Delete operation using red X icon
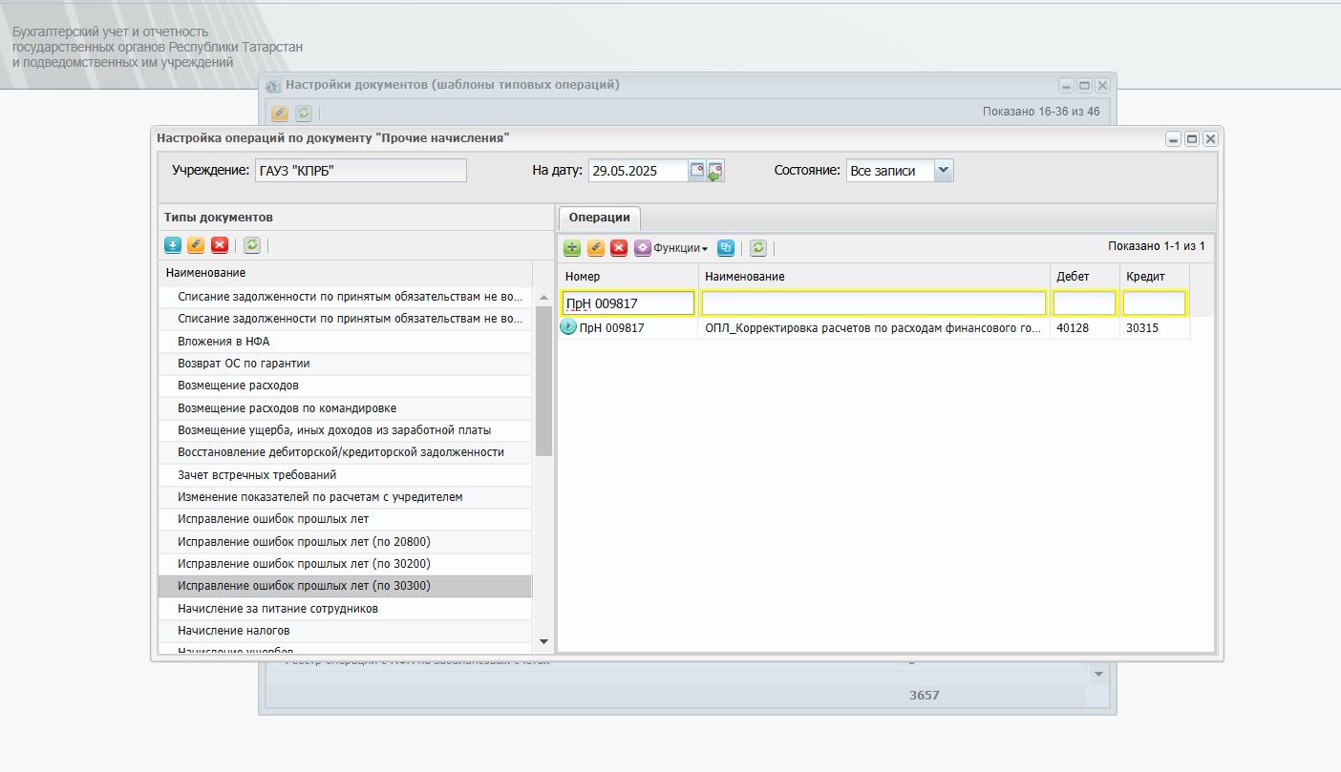This screenshot has height=772, width=1341. click(618, 248)
